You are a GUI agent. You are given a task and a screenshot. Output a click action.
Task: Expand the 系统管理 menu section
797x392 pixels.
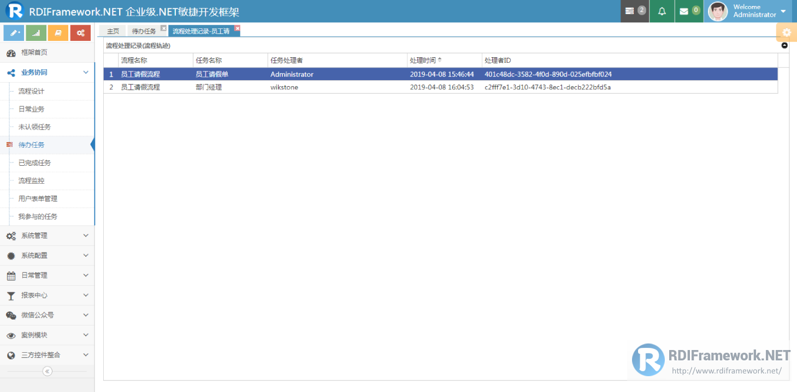pyautogui.click(x=47, y=236)
